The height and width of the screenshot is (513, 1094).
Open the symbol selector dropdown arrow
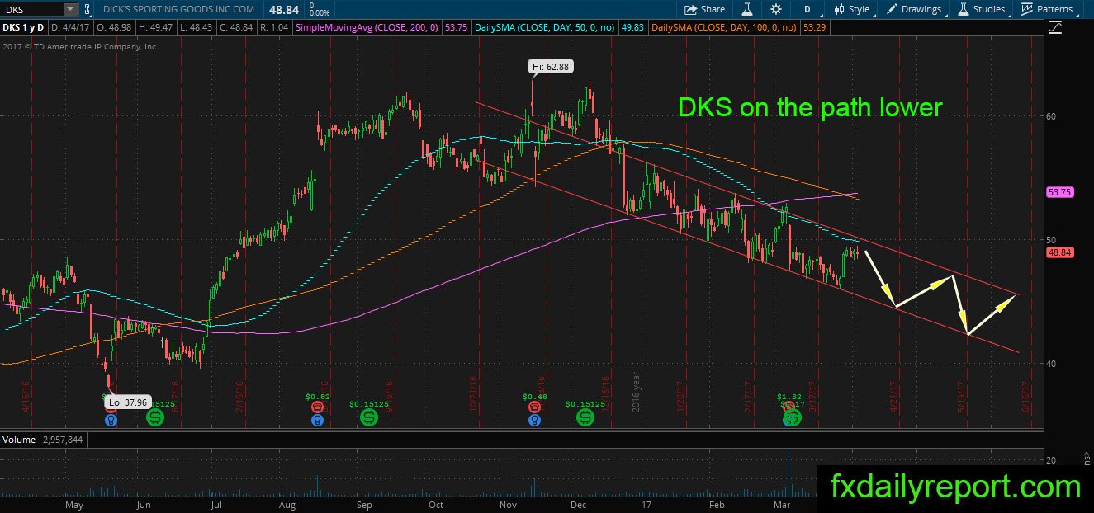tap(70, 9)
